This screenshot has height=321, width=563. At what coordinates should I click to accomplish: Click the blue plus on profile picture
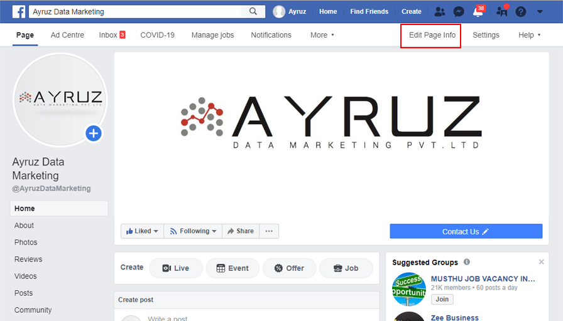[x=94, y=134]
